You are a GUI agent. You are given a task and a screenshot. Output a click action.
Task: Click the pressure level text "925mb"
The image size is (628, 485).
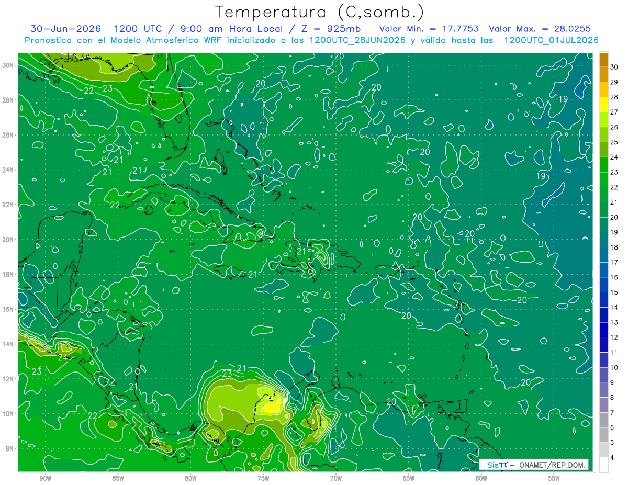(x=343, y=29)
